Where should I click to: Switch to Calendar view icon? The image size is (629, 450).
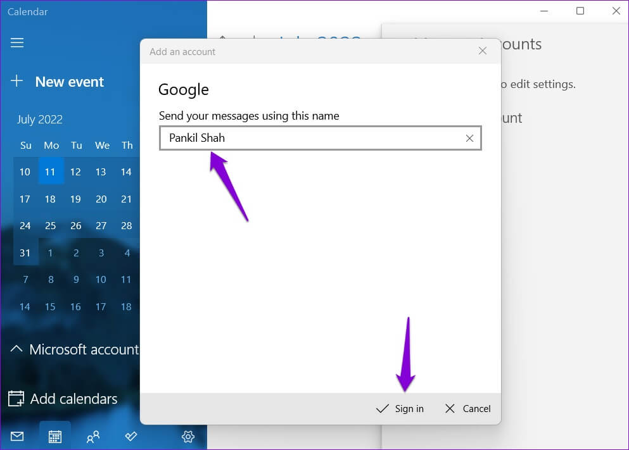55,436
